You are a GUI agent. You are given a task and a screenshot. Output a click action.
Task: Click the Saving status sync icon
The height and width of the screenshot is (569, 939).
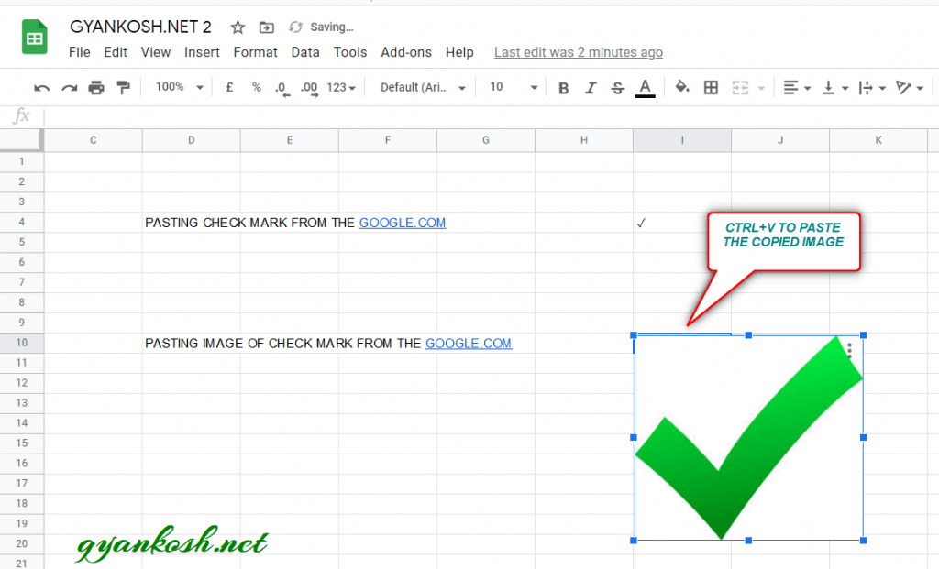[x=295, y=27]
